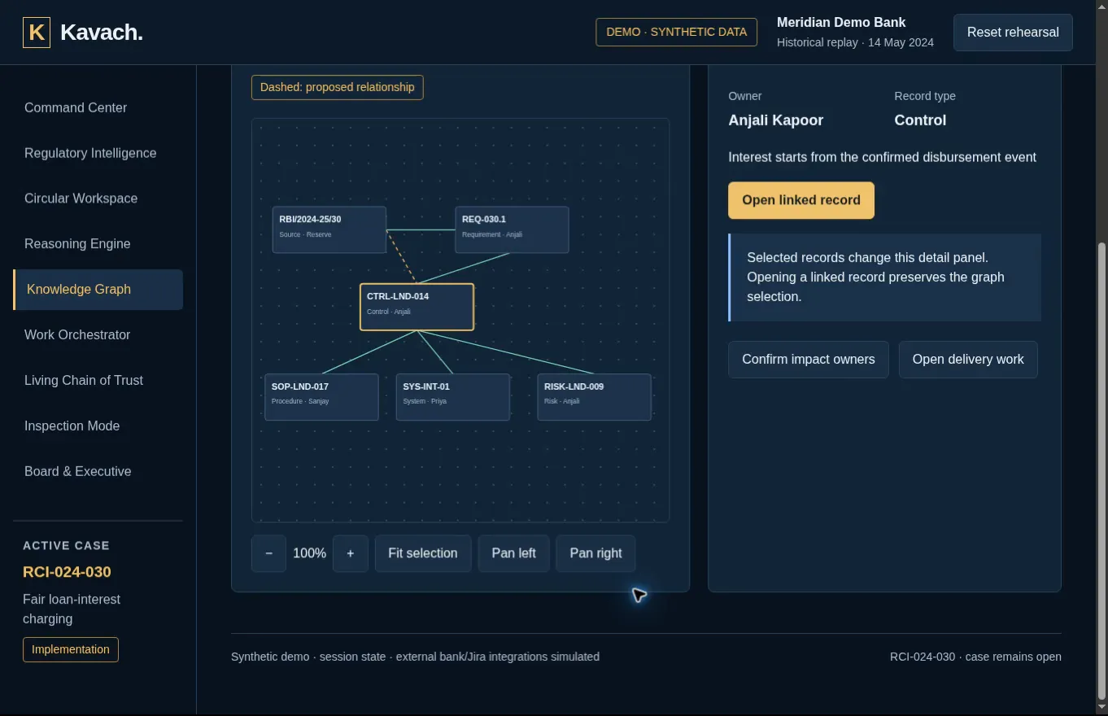Viewport: 1108px width, 716px height.
Task: Click the Meridian Demo Bank name
Action: coord(841,22)
